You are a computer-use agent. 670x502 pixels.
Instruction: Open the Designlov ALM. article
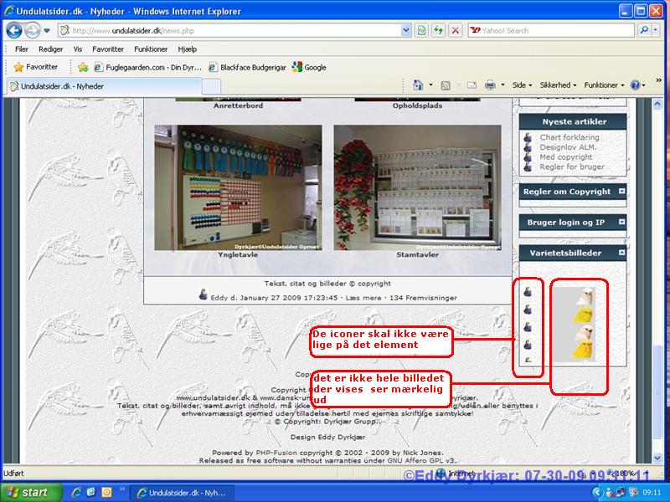[568, 147]
